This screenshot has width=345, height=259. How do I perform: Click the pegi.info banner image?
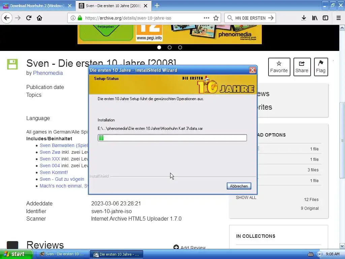[149, 33]
